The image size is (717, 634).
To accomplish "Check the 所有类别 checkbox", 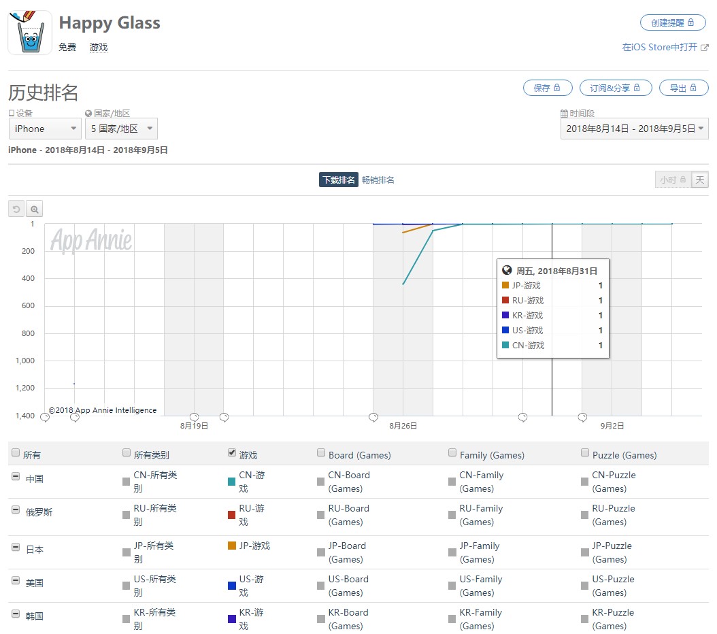I will [x=127, y=453].
